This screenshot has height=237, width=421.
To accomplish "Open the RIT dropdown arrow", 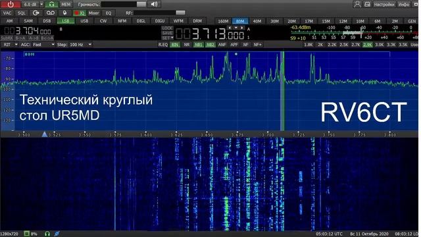I will tap(16, 45).
